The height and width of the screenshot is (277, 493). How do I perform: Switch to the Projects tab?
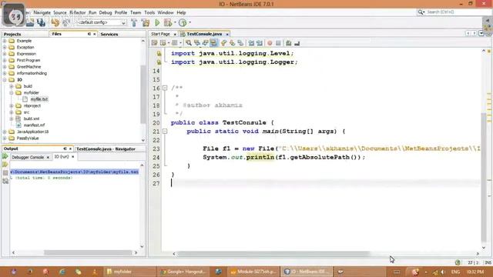click(x=12, y=34)
